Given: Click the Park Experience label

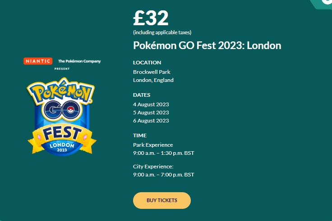Looking at the screenshot, I should [x=153, y=145].
